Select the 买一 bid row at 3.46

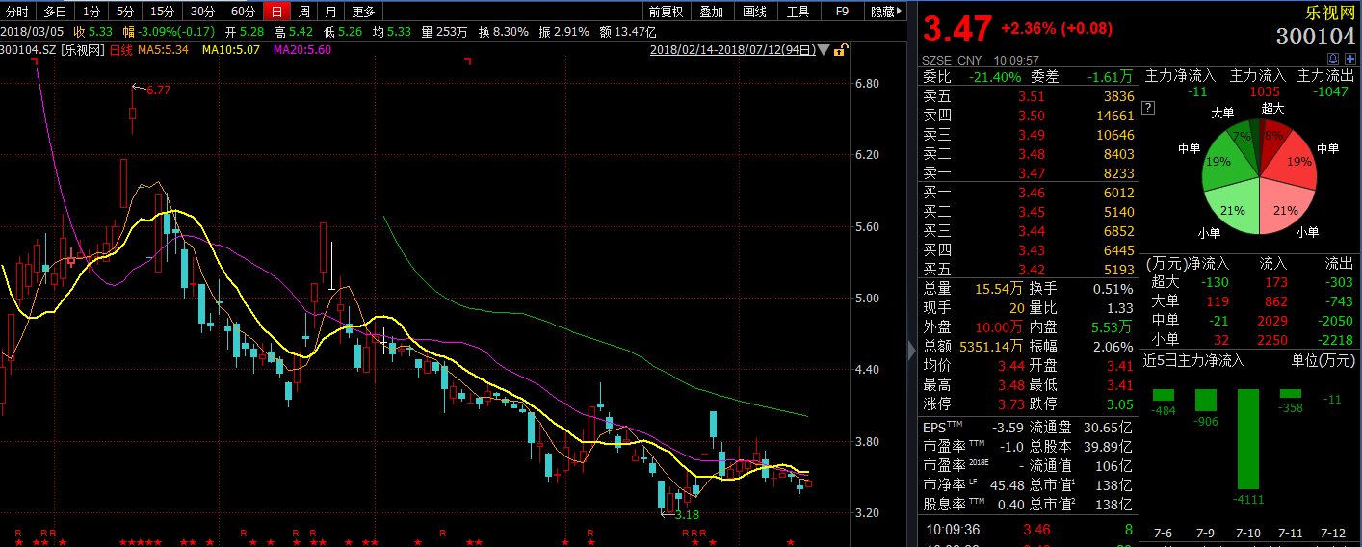pos(1029,193)
